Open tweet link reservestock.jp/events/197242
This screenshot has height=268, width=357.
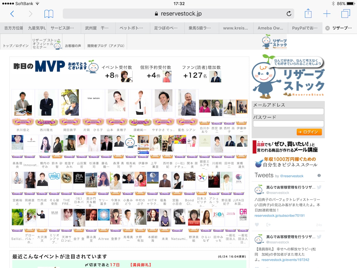click(x=285, y=260)
